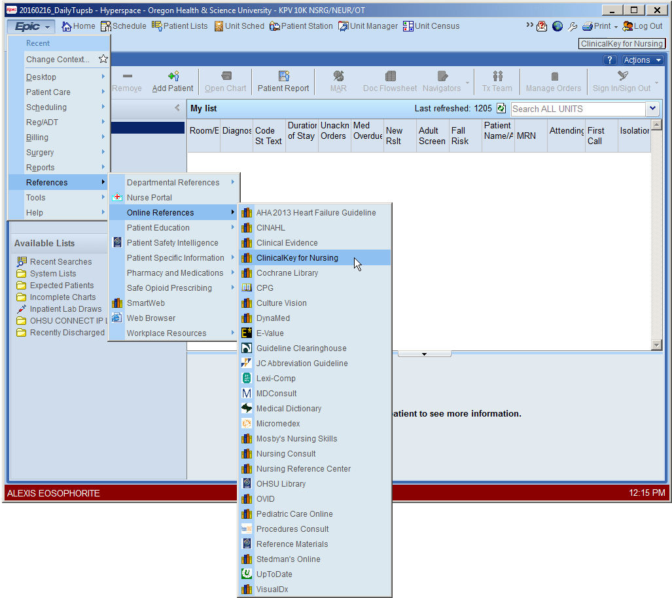This screenshot has width=672, height=598.
Task: Click the question mark help button
Action: point(609,60)
